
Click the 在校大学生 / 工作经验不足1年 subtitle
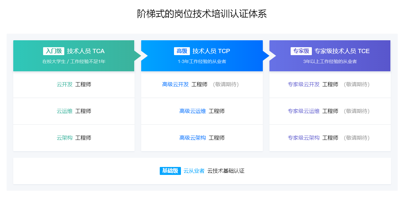click(x=74, y=61)
